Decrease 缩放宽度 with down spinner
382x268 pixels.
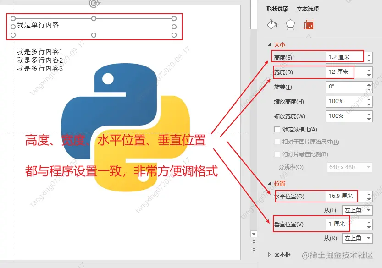coord(369,119)
